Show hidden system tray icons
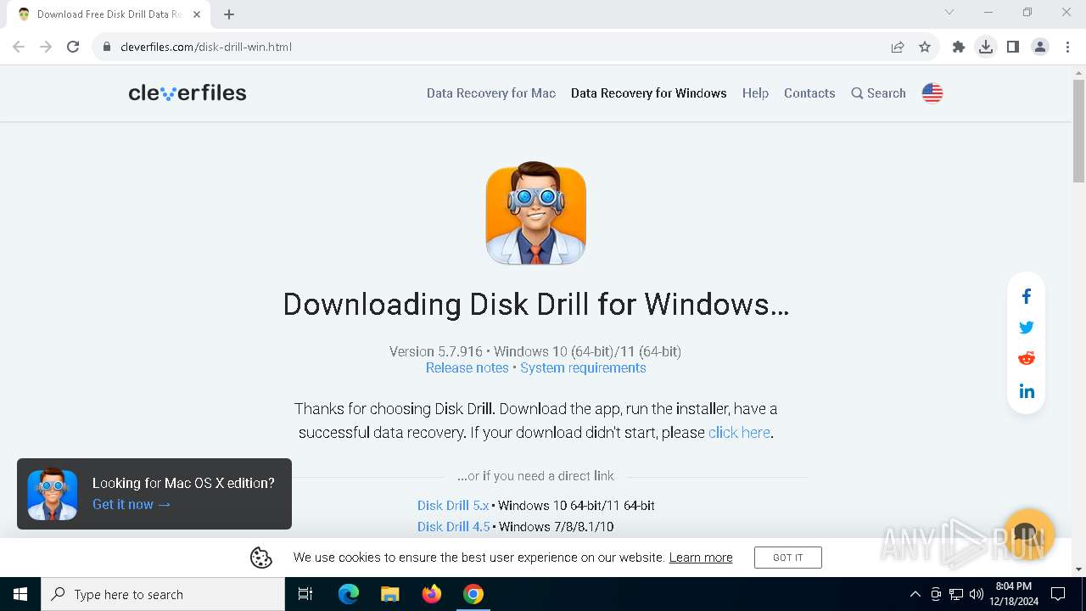The width and height of the screenshot is (1086, 611). tap(915, 594)
